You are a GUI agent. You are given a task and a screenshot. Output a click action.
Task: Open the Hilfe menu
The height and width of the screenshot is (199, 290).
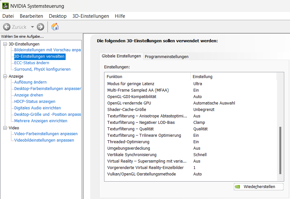coord(120,16)
